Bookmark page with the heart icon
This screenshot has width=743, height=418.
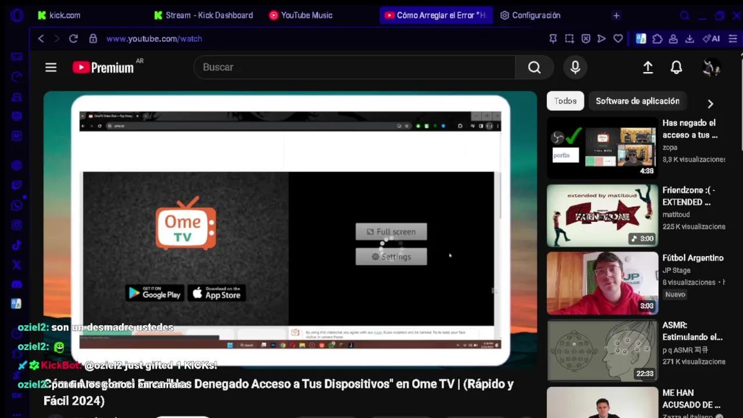pos(618,38)
